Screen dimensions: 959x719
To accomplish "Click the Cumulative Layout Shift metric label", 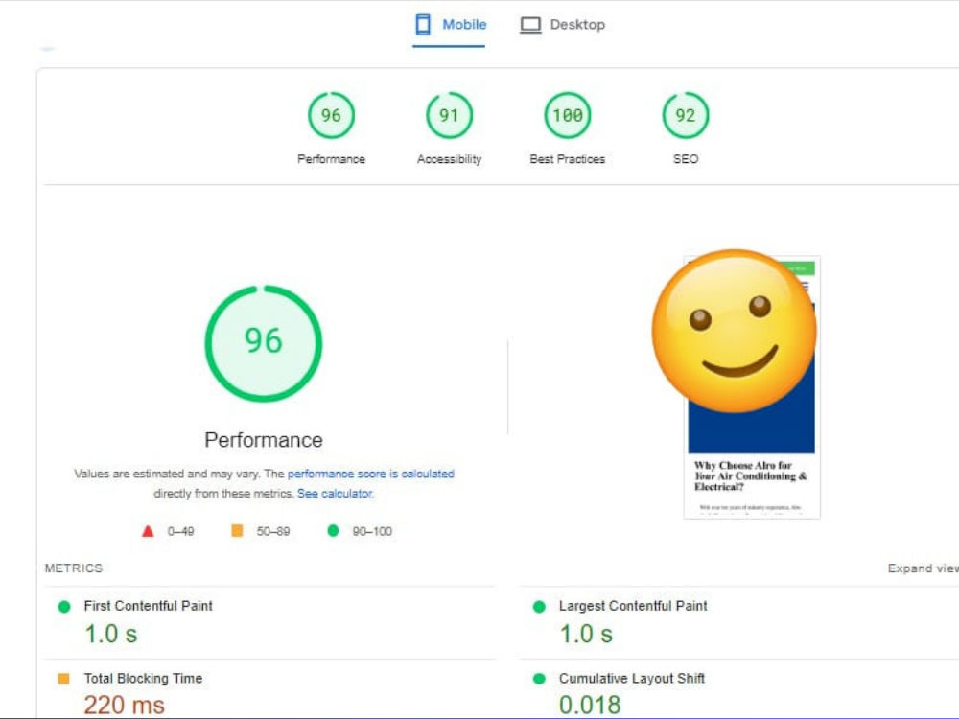I will 632,678.
